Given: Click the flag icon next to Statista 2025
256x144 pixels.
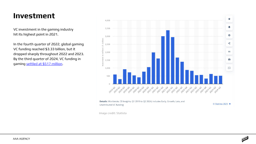Looking at the screenshot, I should (x=230, y=104).
